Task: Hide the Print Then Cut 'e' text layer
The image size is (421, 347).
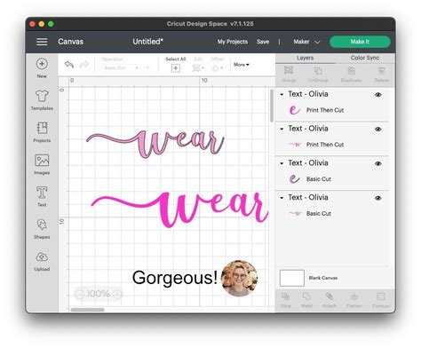Action: tap(378, 95)
